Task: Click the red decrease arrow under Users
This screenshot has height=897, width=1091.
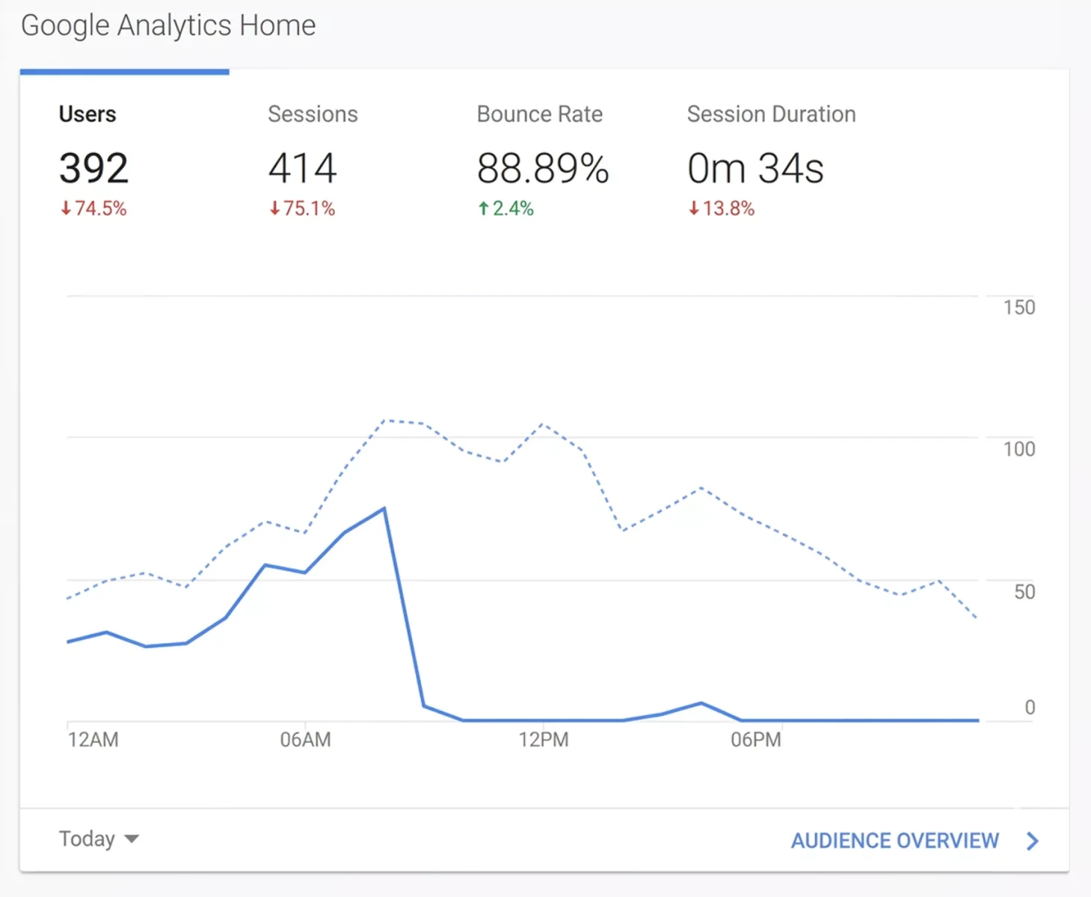Action: click(64, 209)
